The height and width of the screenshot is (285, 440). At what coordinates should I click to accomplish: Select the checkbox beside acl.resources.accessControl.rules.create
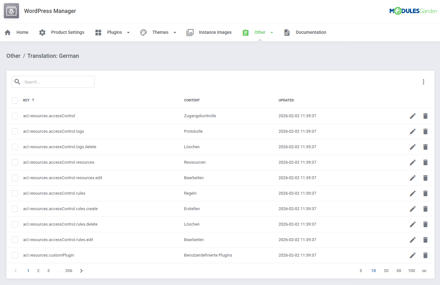coord(15,209)
